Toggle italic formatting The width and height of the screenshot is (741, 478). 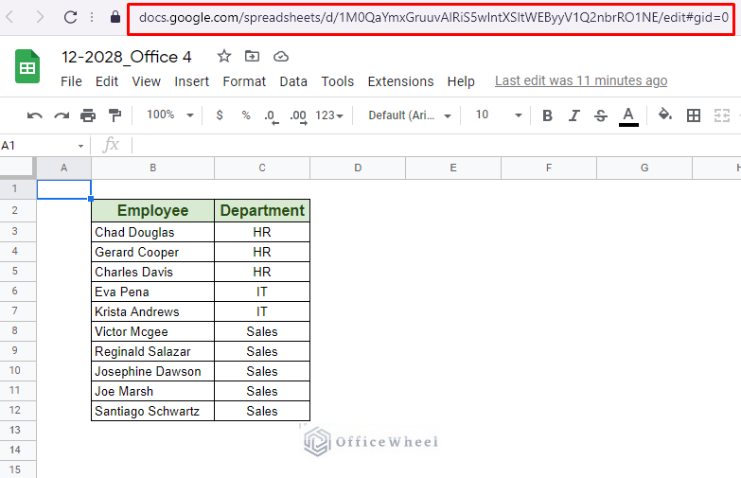point(573,115)
